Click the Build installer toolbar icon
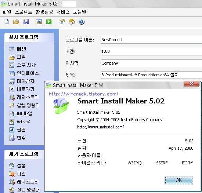202x193 pixels. pos(39,22)
